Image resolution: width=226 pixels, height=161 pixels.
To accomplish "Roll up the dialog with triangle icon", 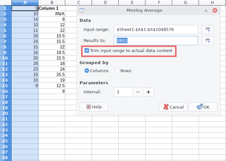I will click(206, 10).
